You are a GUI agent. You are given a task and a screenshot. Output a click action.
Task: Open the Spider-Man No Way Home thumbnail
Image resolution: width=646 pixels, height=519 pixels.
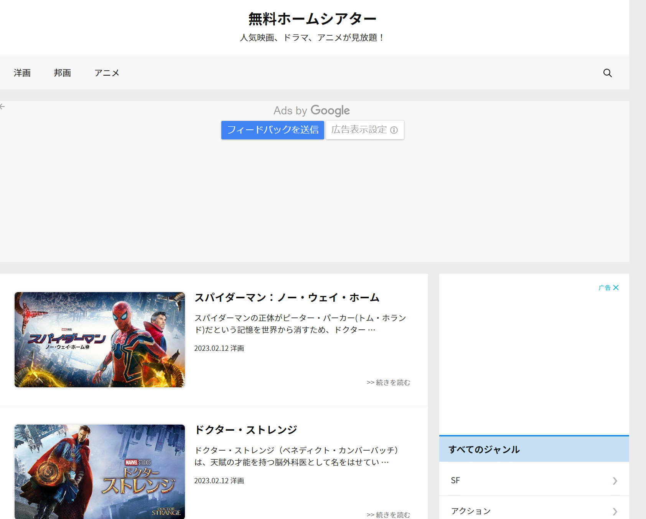coord(100,340)
